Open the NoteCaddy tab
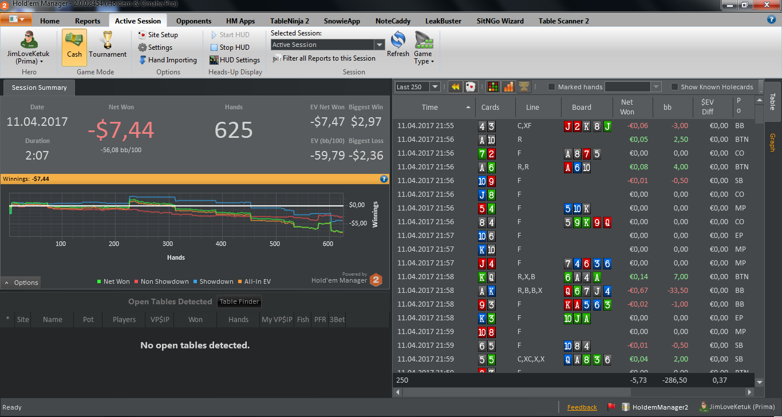The image size is (782, 417). point(393,21)
